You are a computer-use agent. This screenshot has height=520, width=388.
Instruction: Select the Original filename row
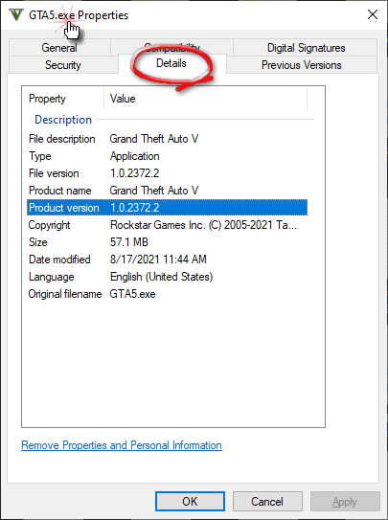coord(167,294)
